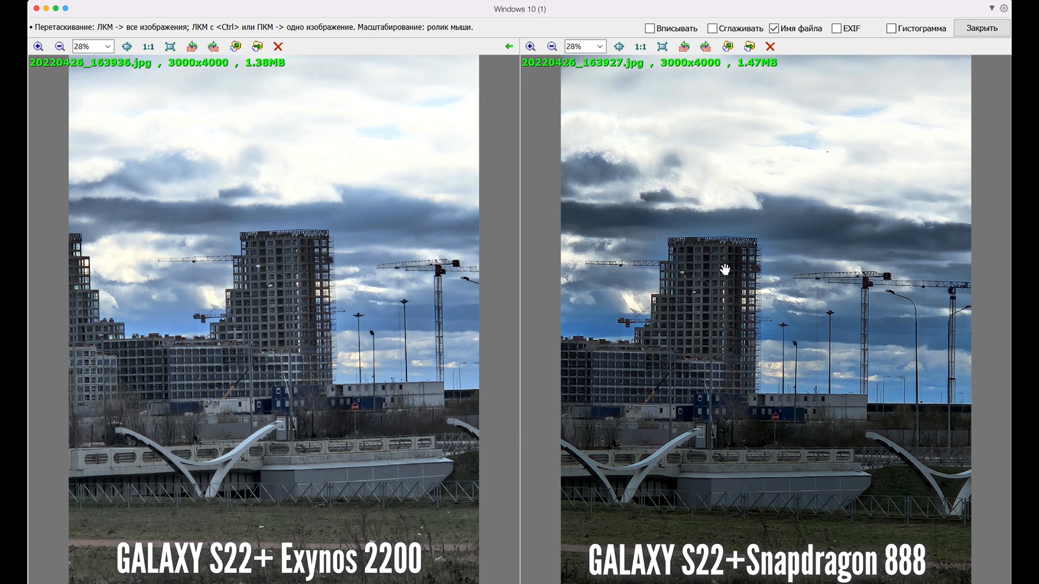Zoom in on the left image
Image resolution: width=1039 pixels, height=584 pixels.
[38, 47]
